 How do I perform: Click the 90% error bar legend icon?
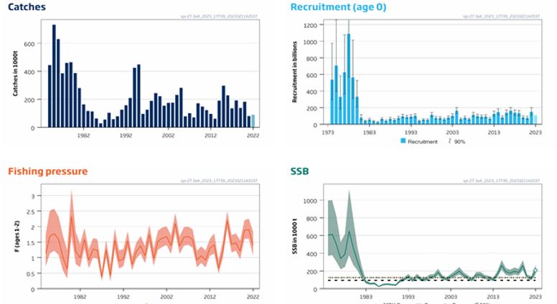tap(449, 141)
